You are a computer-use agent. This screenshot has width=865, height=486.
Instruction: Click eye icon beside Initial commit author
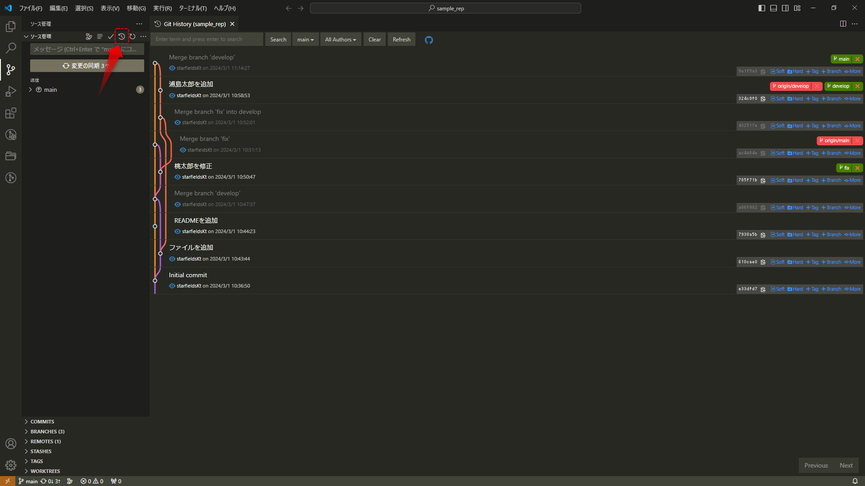172,286
